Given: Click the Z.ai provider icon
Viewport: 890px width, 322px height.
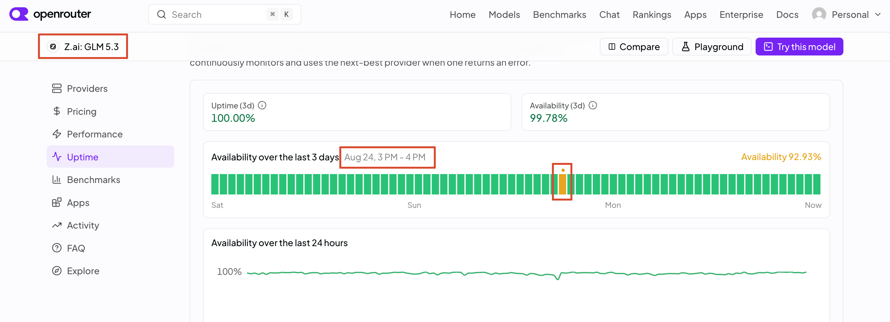Looking at the screenshot, I should pos(53,47).
